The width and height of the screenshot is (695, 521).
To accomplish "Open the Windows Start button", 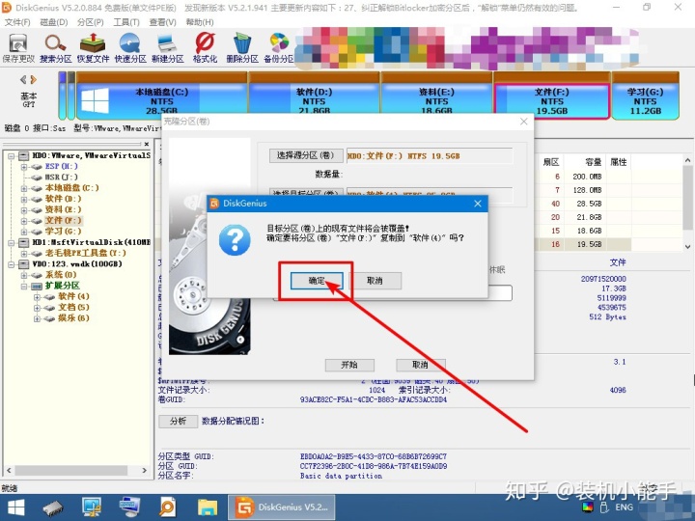I will tap(16, 507).
